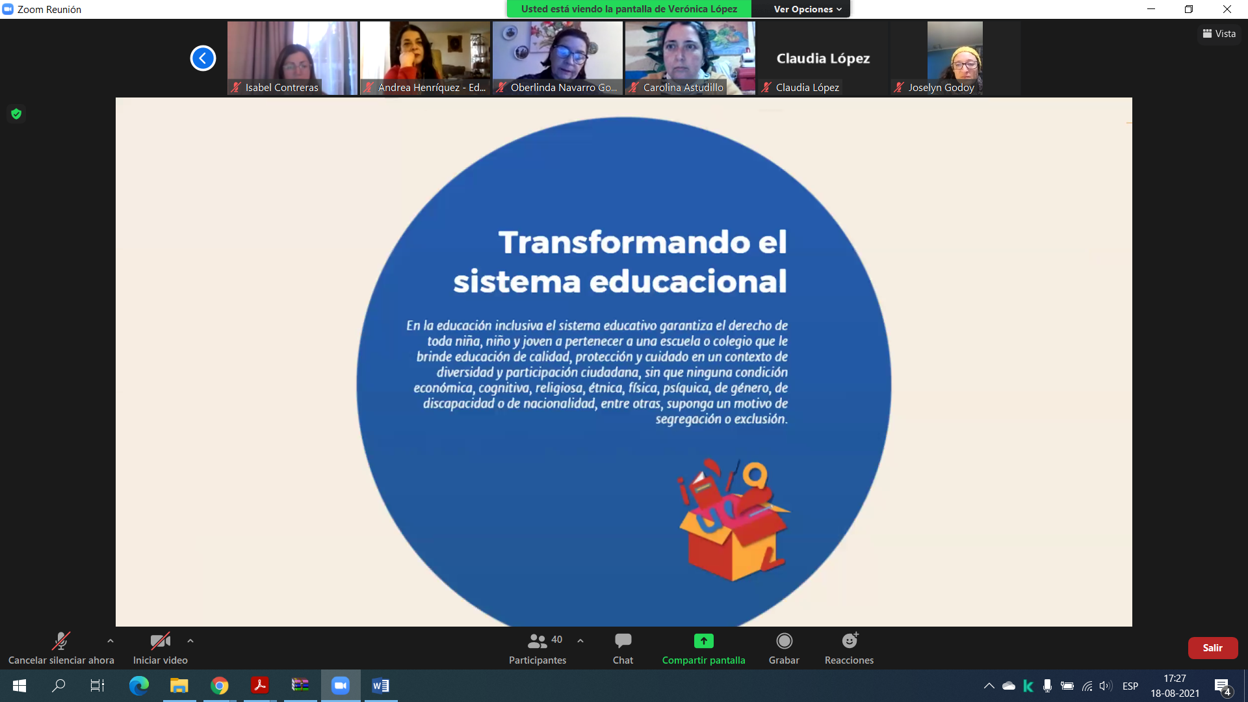Toggle system volume icon in tray
Viewport: 1248px width, 702px height.
[x=1105, y=686]
